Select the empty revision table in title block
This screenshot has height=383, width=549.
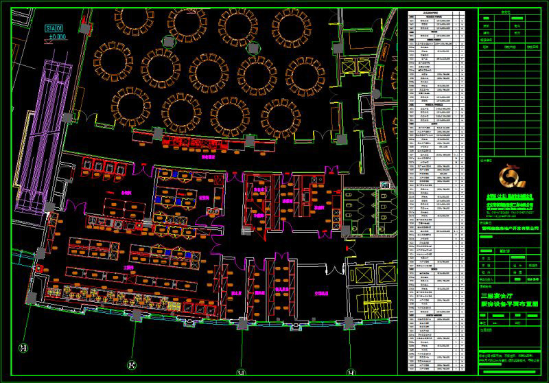(x=511, y=103)
